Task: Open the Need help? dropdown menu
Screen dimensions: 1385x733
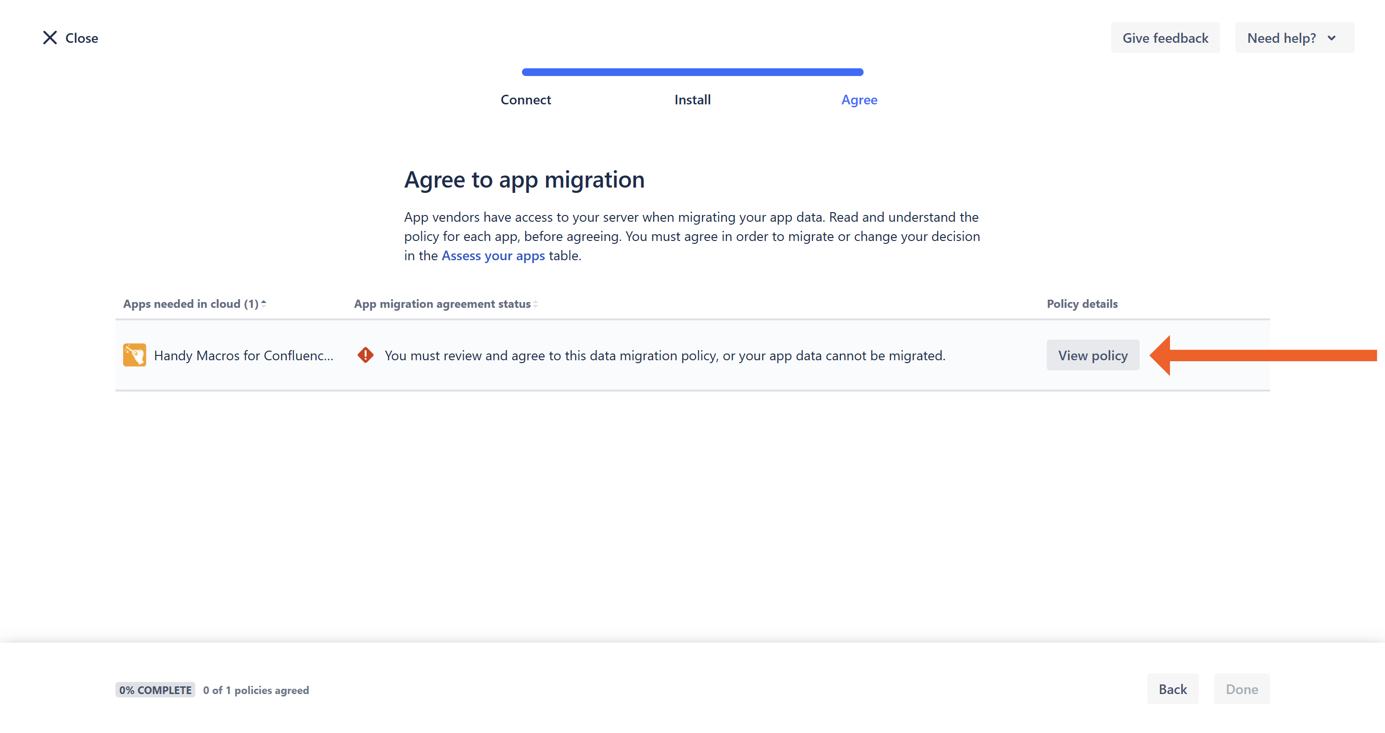Action: [x=1282, y=38]
